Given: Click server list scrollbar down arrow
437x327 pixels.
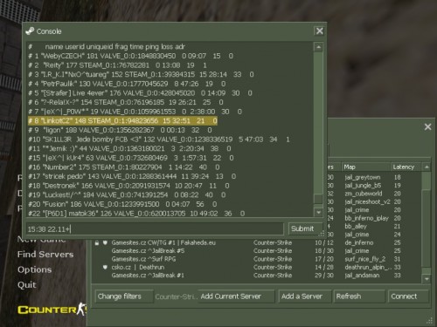Looking at the screenshot, I should pos(427,279).
